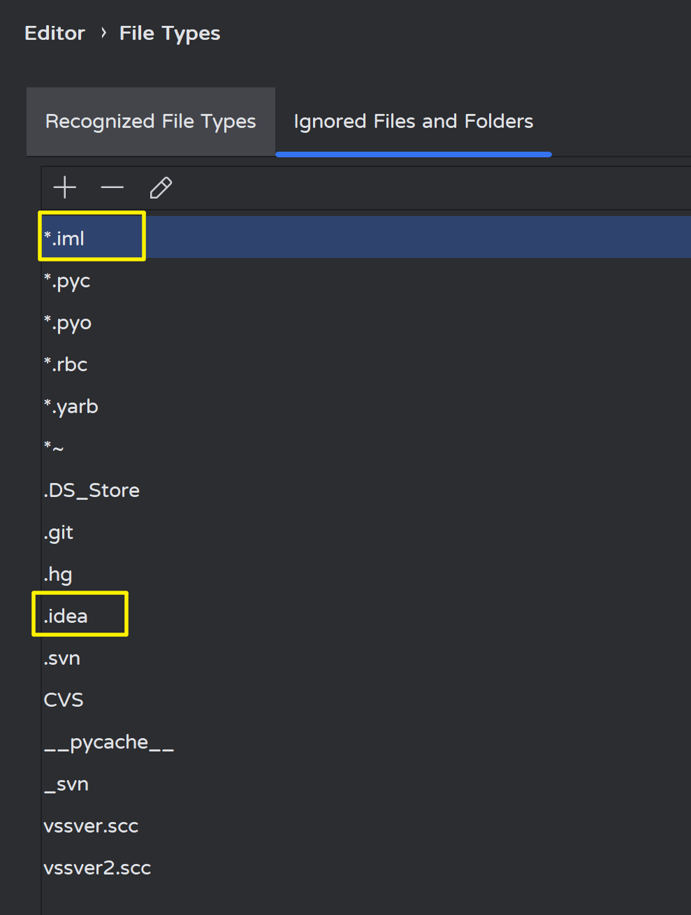Select the *~ backup pattern

tap(54, 448)
